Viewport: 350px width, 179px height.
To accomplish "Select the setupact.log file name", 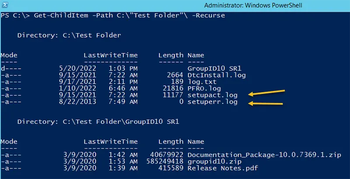I will [x=213, y=95].
